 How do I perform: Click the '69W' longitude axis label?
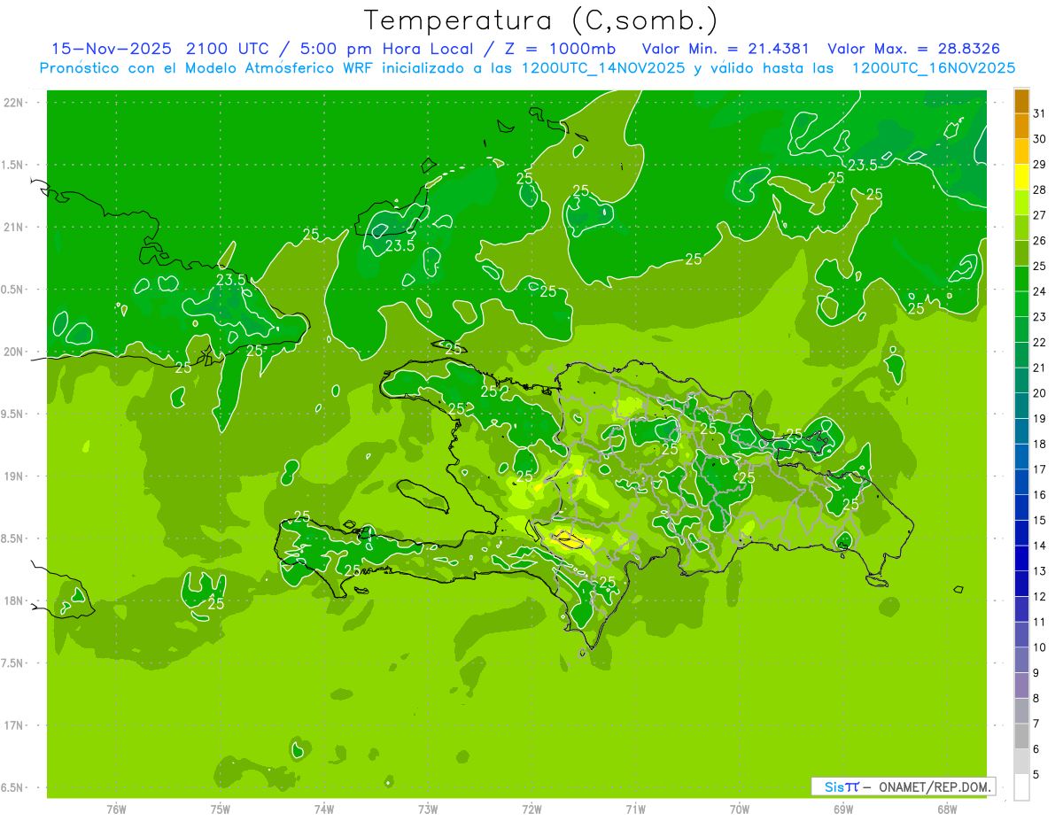843,809
